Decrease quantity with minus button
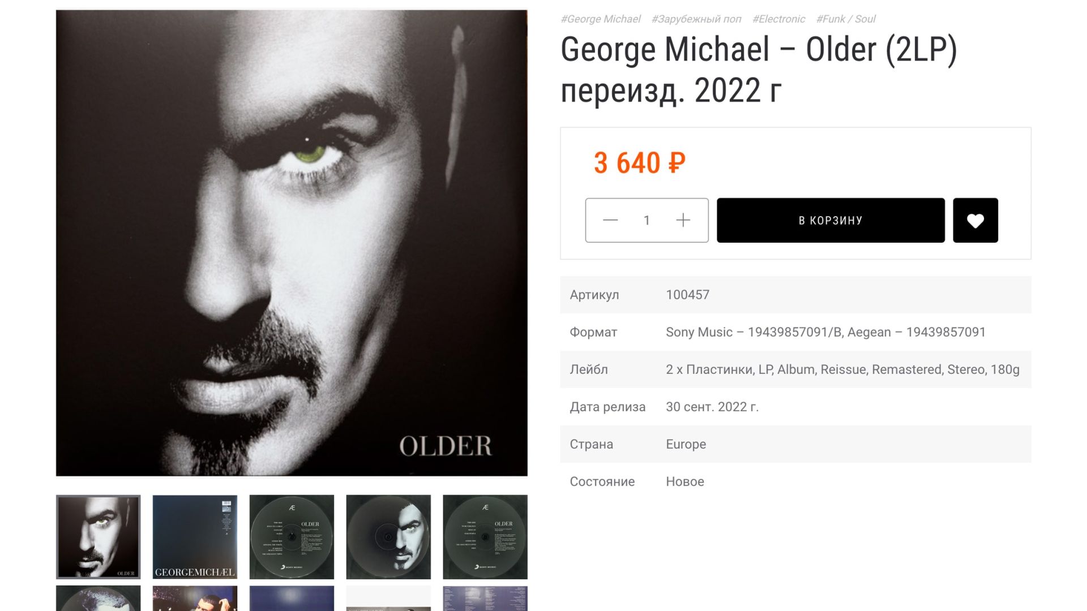 [610, 220]
